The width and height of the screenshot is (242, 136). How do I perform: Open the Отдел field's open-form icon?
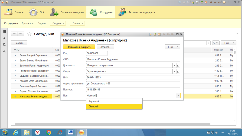tap(178, 71)
